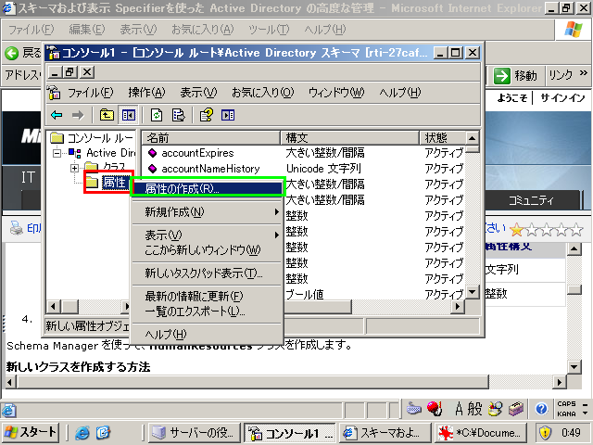Click the second quick launch icon on taskbar
The width and height of the screenshot is (593, 445).
[103, 433]
